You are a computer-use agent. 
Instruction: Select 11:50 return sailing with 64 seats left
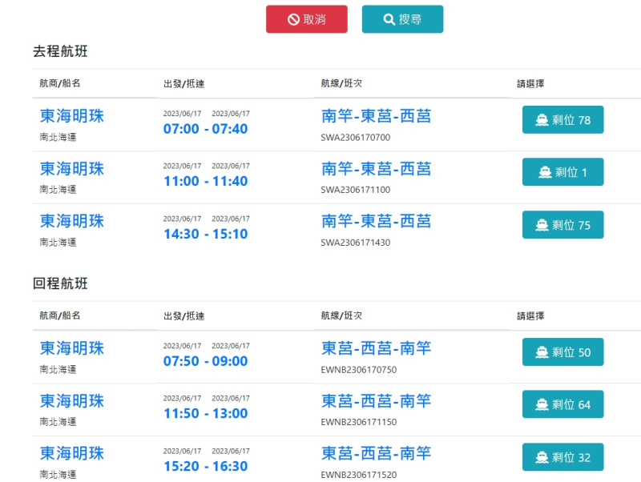point(562,404)
